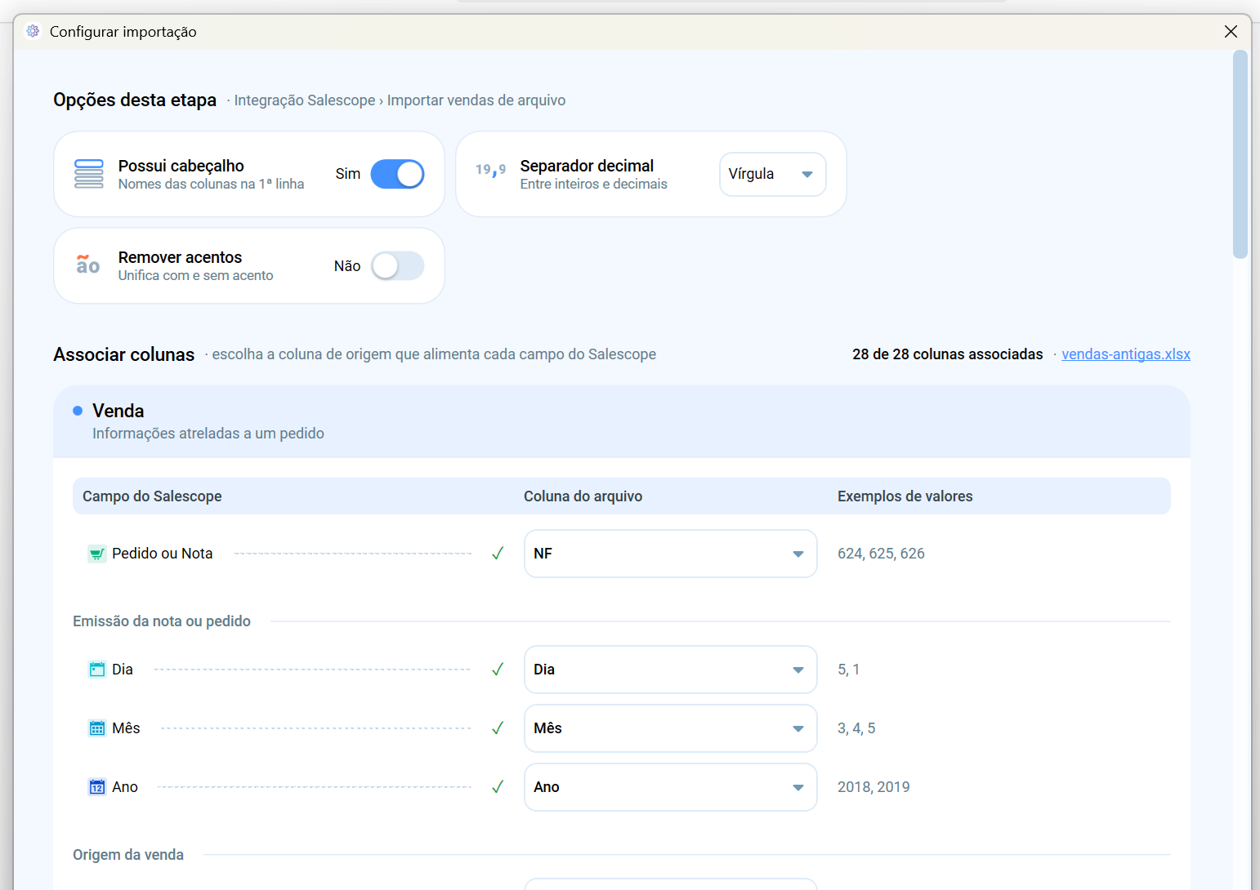Click the Pedido ou Nota field label
The width and height of the screenshot is (1260, 890).
[x=162, y=554]
